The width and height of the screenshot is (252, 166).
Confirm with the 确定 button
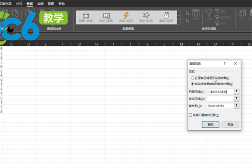[210, 124]
